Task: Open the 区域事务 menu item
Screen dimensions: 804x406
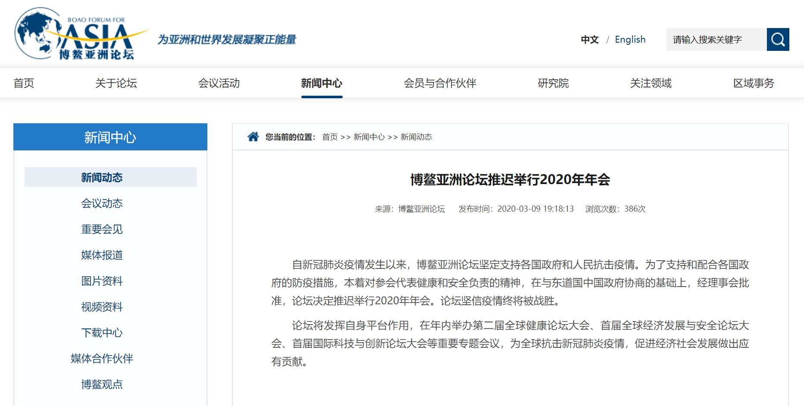Action: (x=754, y=83)
